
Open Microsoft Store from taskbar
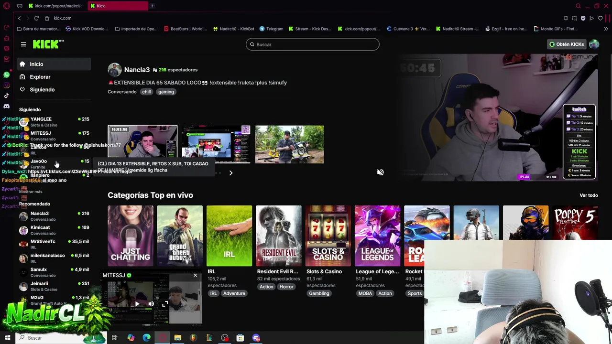click(x=240, y=338)
